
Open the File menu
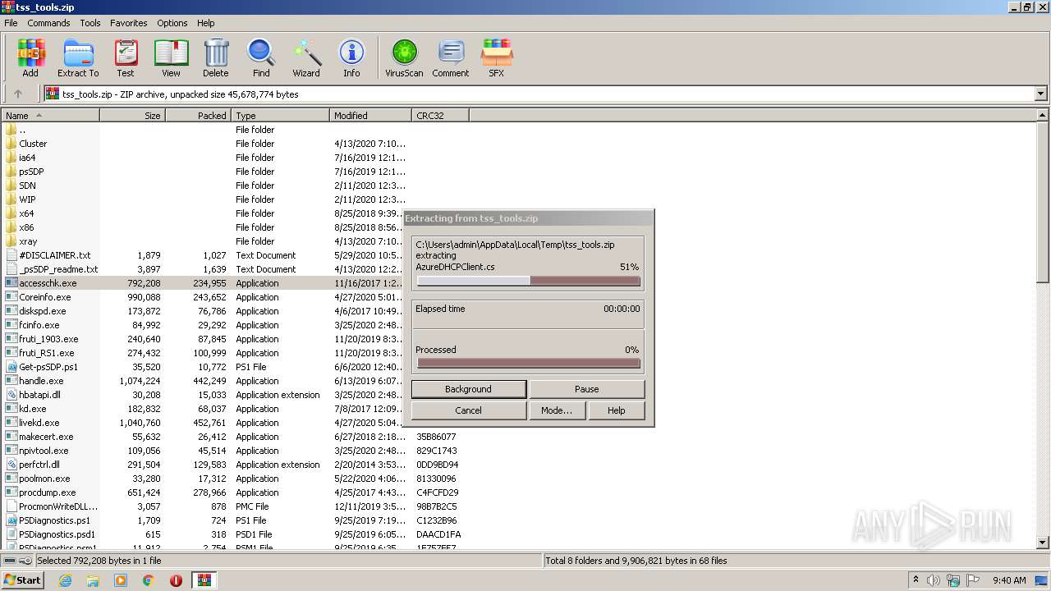point(11,23)
